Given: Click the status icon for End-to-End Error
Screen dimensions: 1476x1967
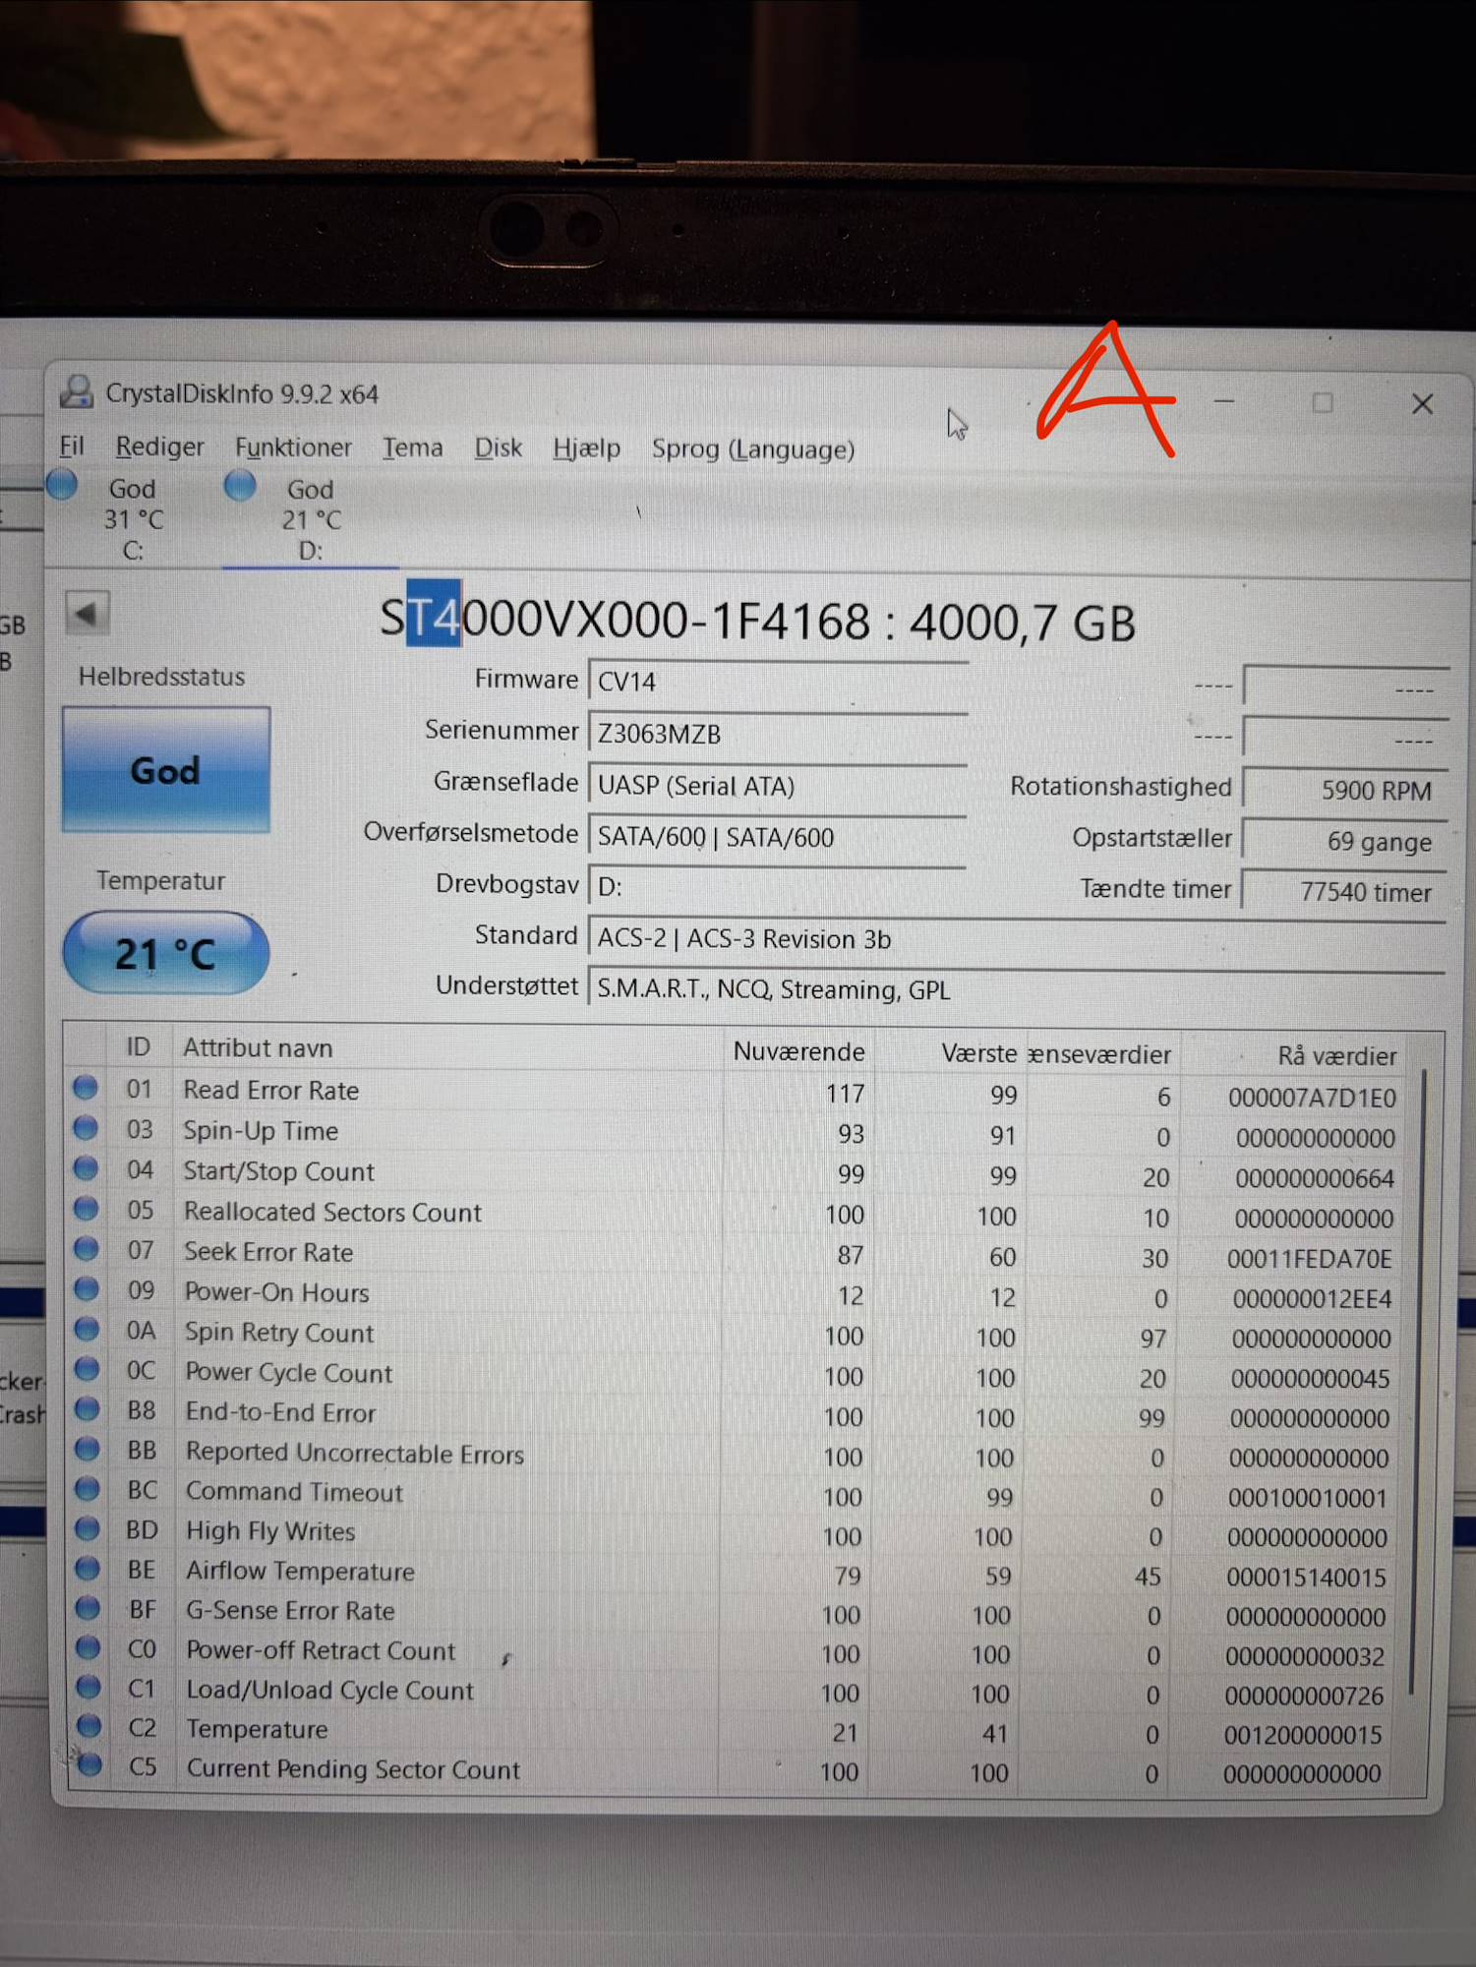Looking at the screenshot, I should (88, 1409).
